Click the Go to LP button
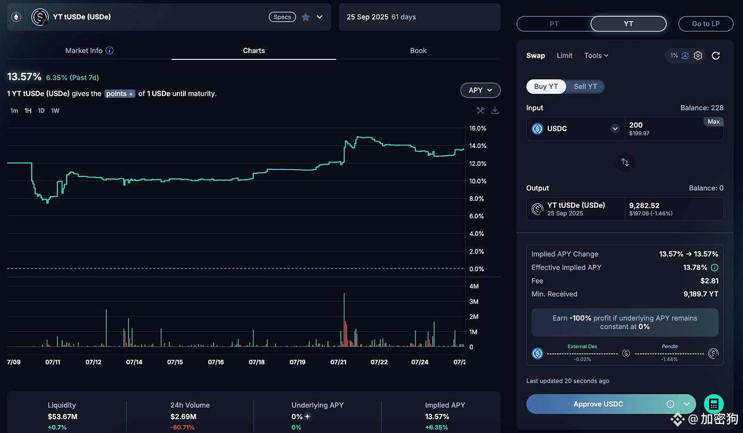The image size is (743, 433). 706,24
